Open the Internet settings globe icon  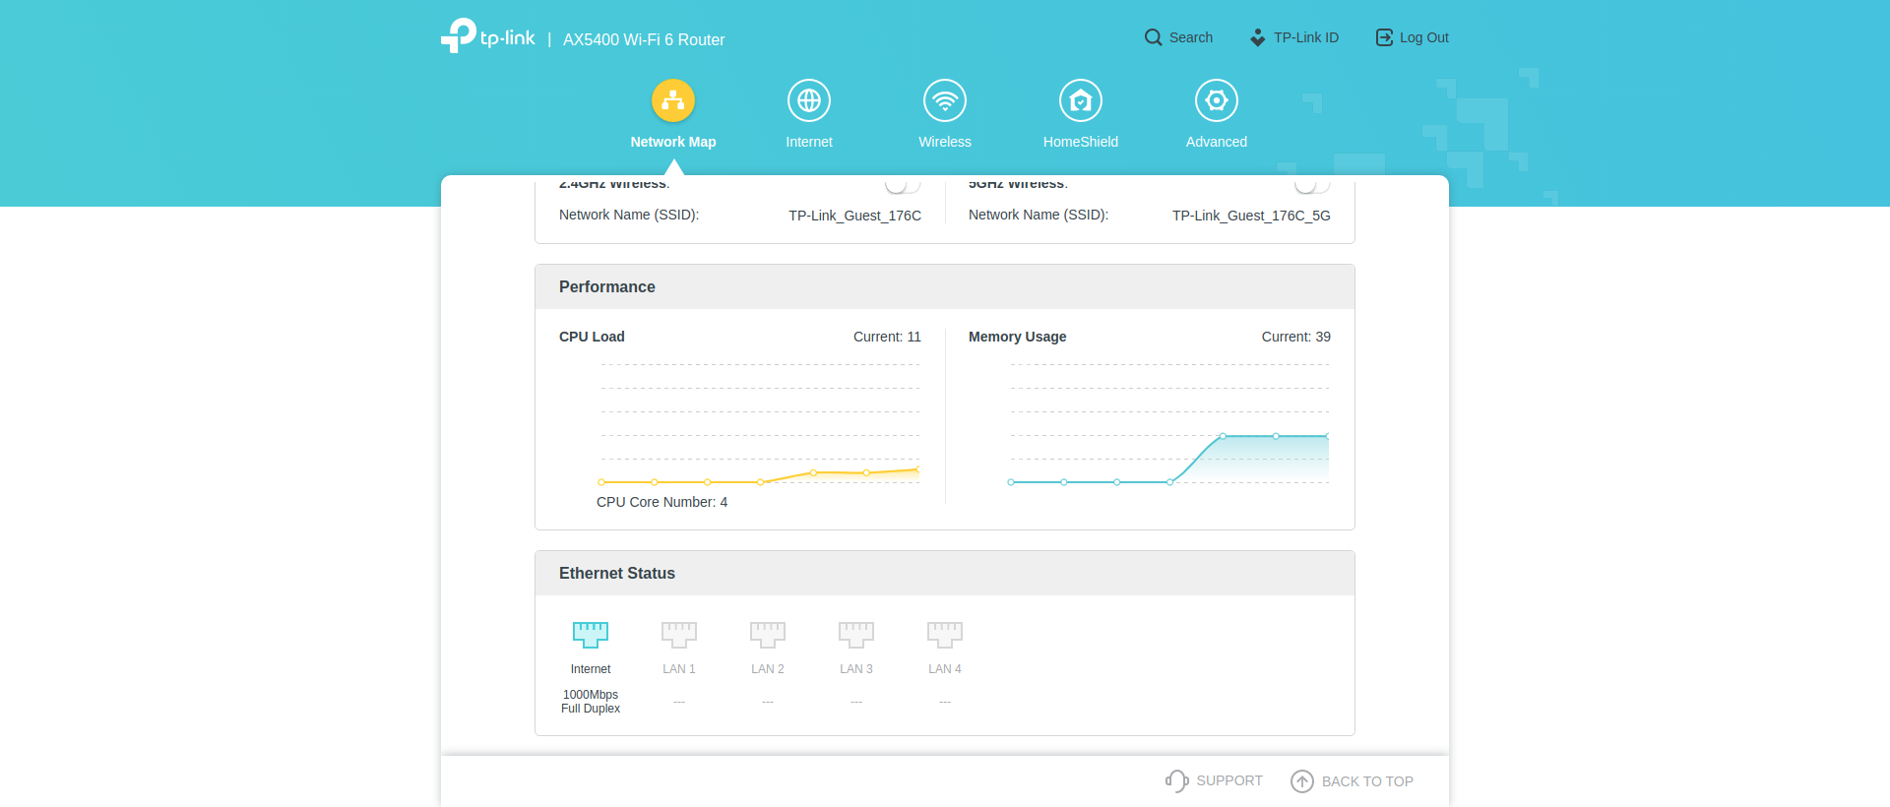pyautogui.click(x=809, y=100)
